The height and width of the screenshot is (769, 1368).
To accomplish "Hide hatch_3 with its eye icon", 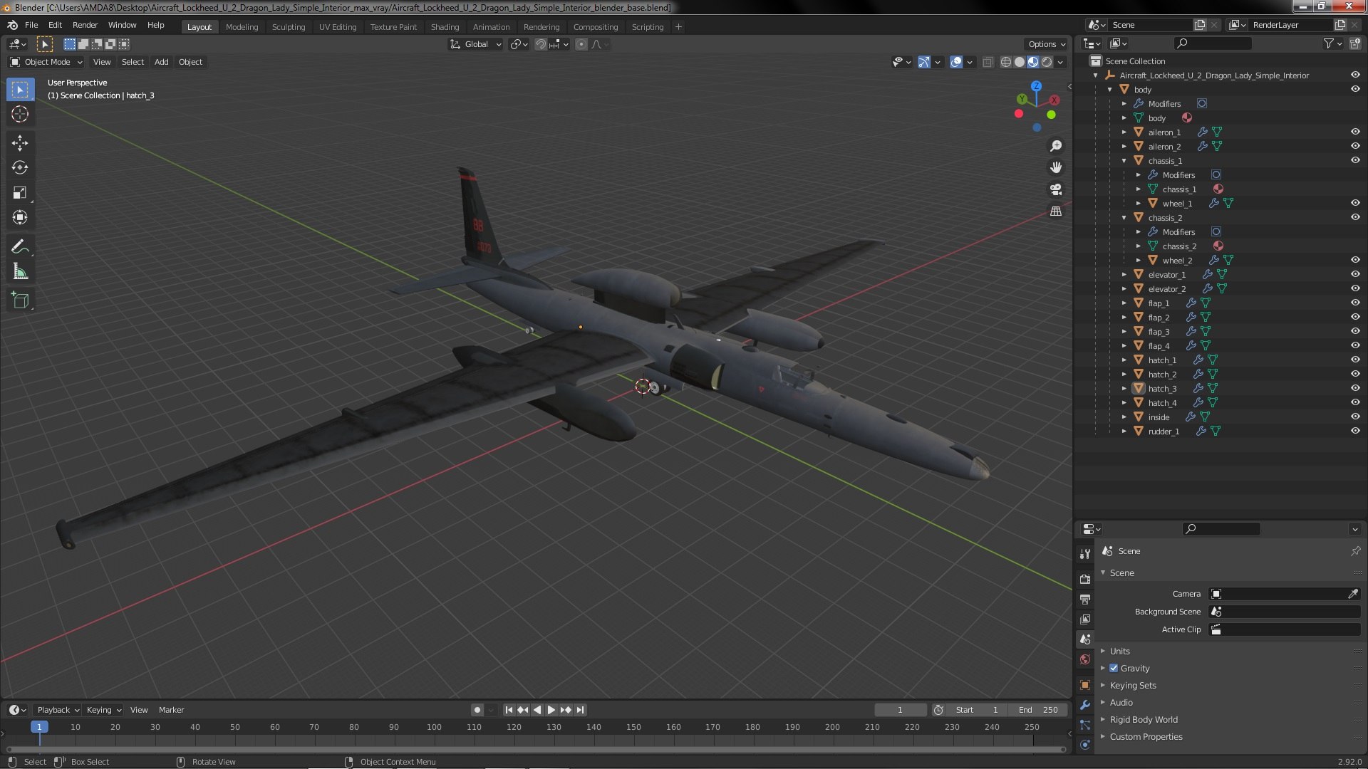I will point(1355,389).
